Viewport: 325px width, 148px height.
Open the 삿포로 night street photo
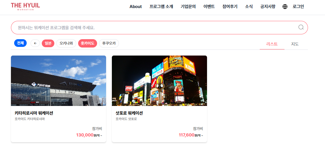[159, 81]
